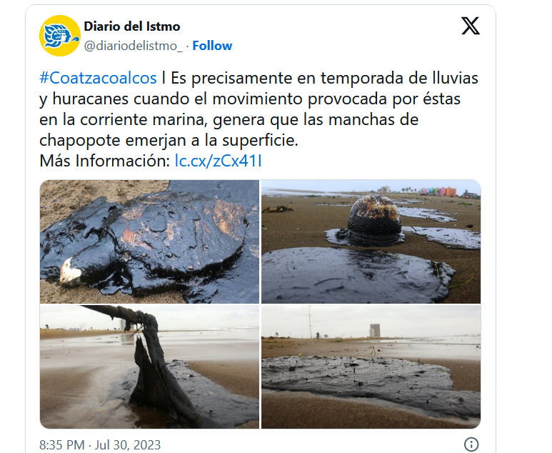View the tar-covered buoy beach photo
Viewport: 552px width, 453px height.
371,242
